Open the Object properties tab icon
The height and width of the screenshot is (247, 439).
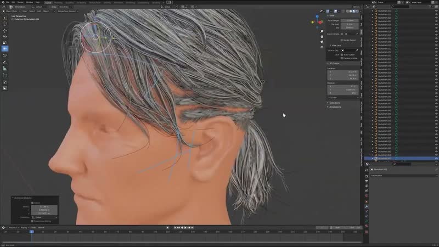coord(366,201)
